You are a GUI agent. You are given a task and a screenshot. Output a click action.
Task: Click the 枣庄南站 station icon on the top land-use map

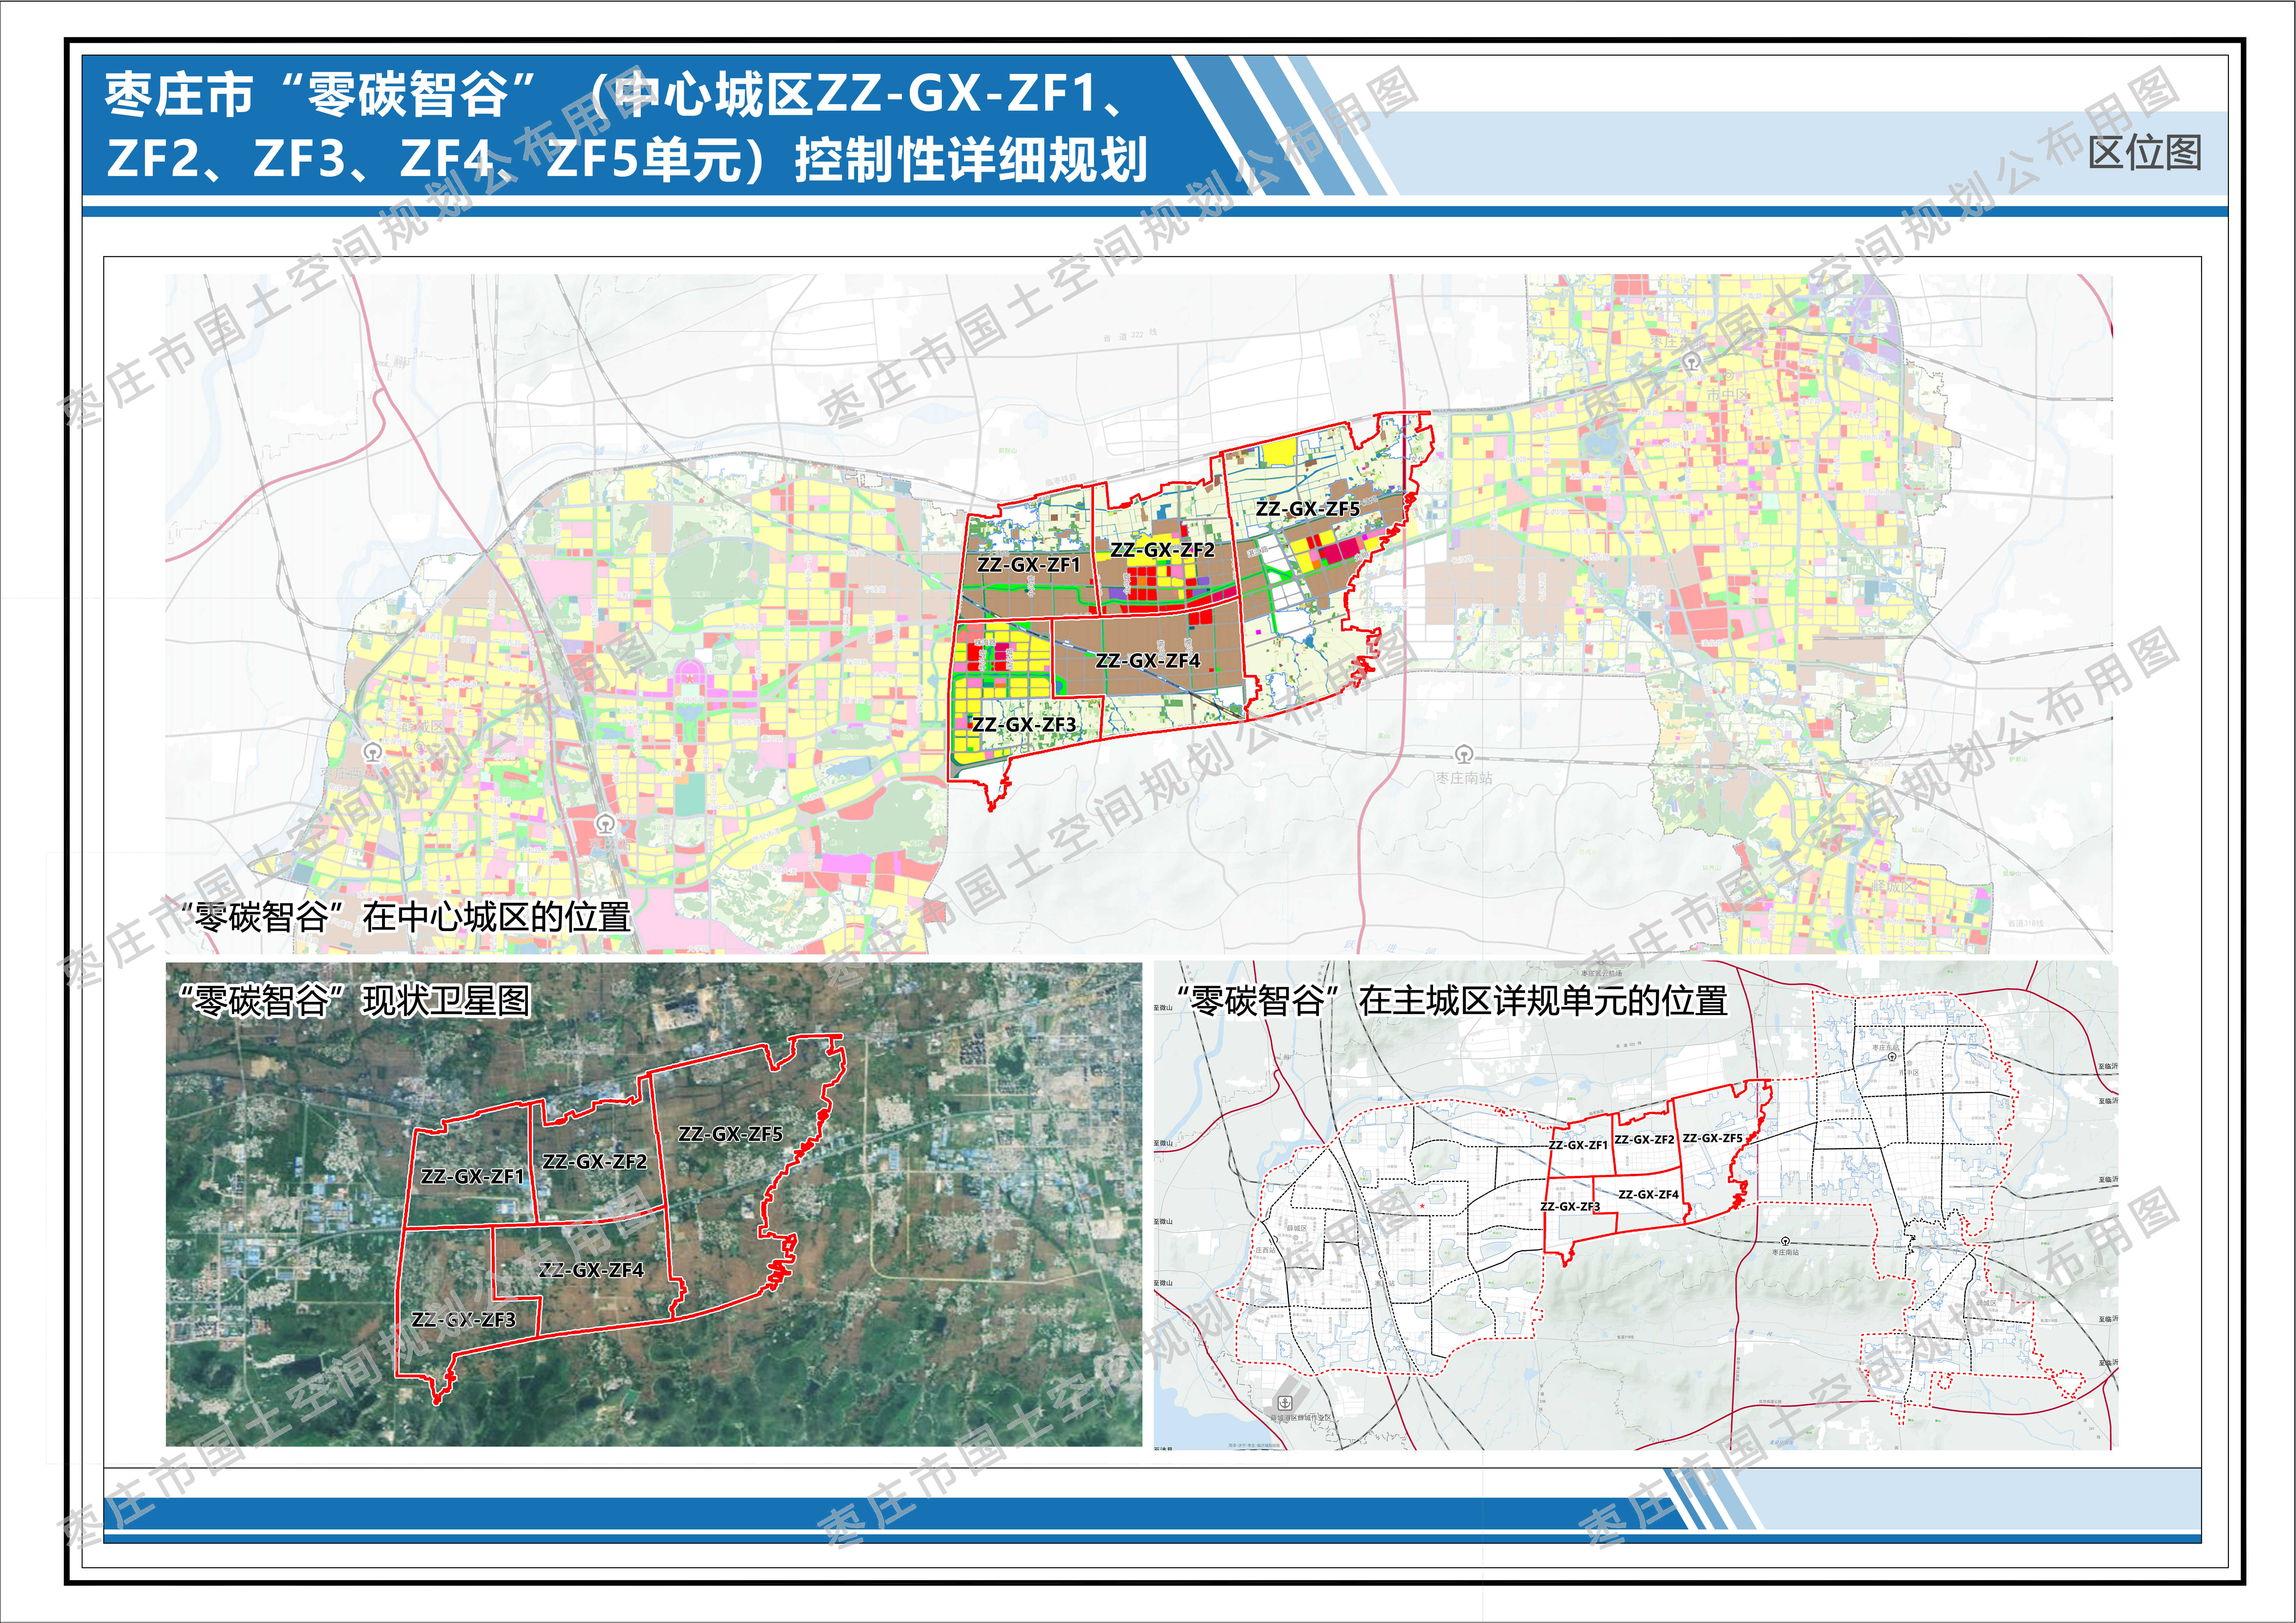pyautogui.click(x=1464, y=754)
